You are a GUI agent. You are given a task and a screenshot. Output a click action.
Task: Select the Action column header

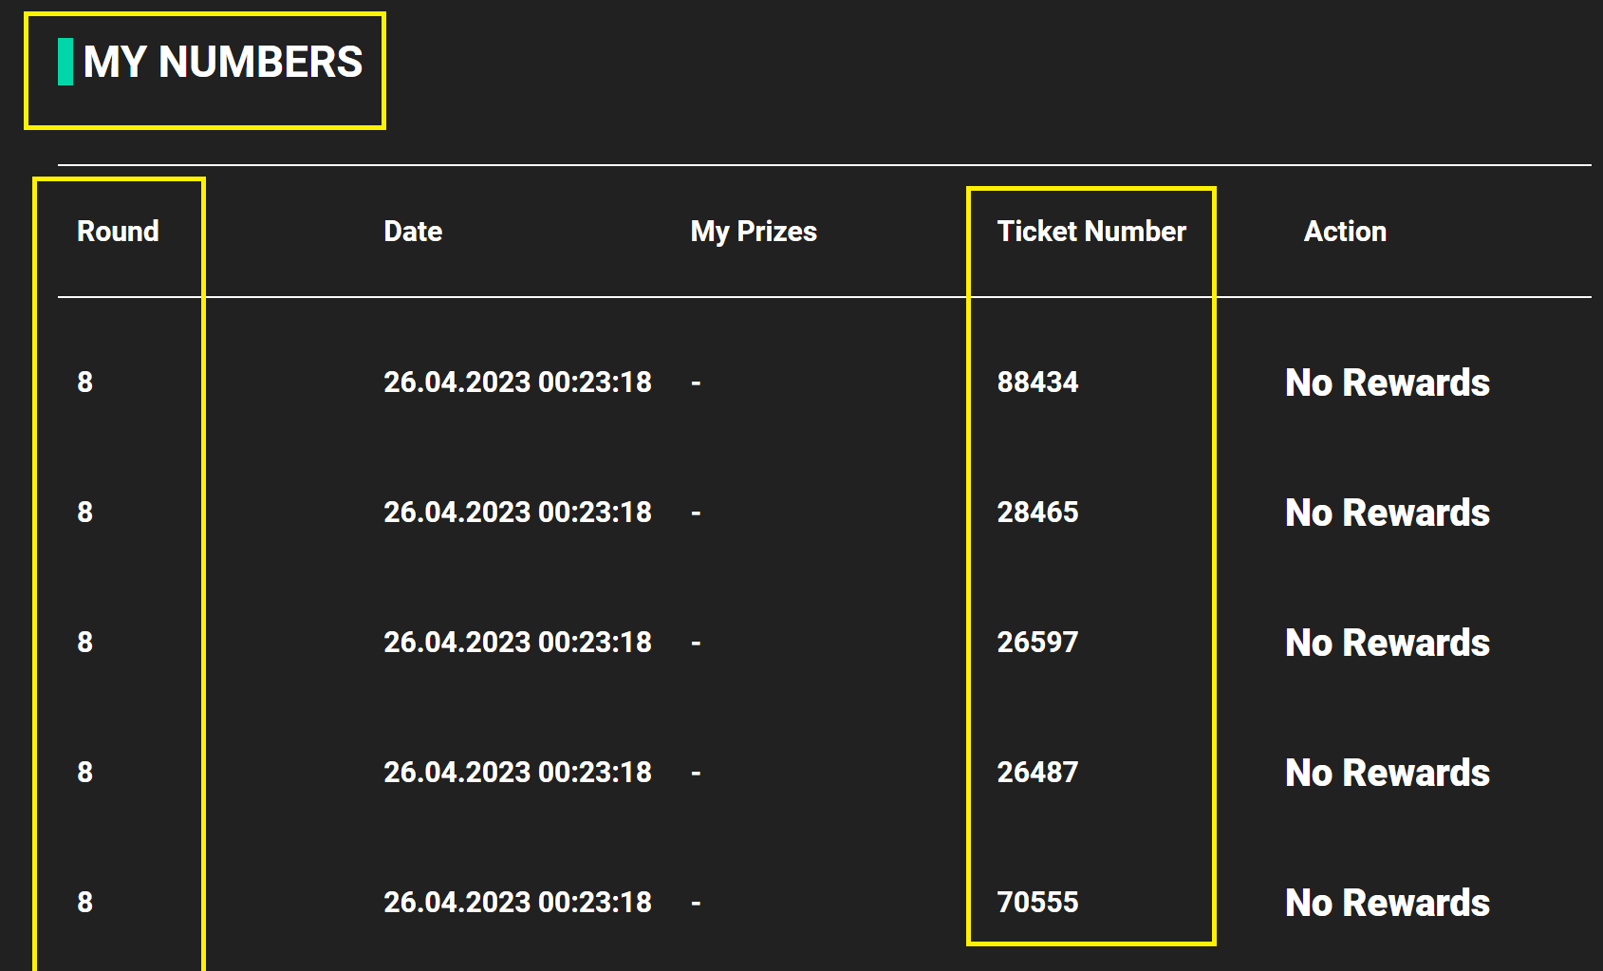point(1345,232)
